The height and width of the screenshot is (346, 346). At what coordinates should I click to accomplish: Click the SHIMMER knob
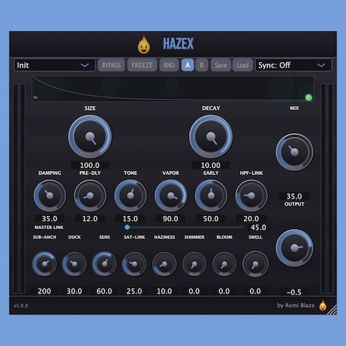coord(194,264)
